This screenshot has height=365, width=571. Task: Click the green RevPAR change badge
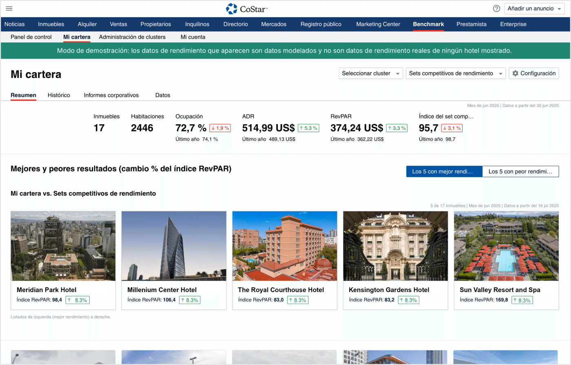coord(396,128)
